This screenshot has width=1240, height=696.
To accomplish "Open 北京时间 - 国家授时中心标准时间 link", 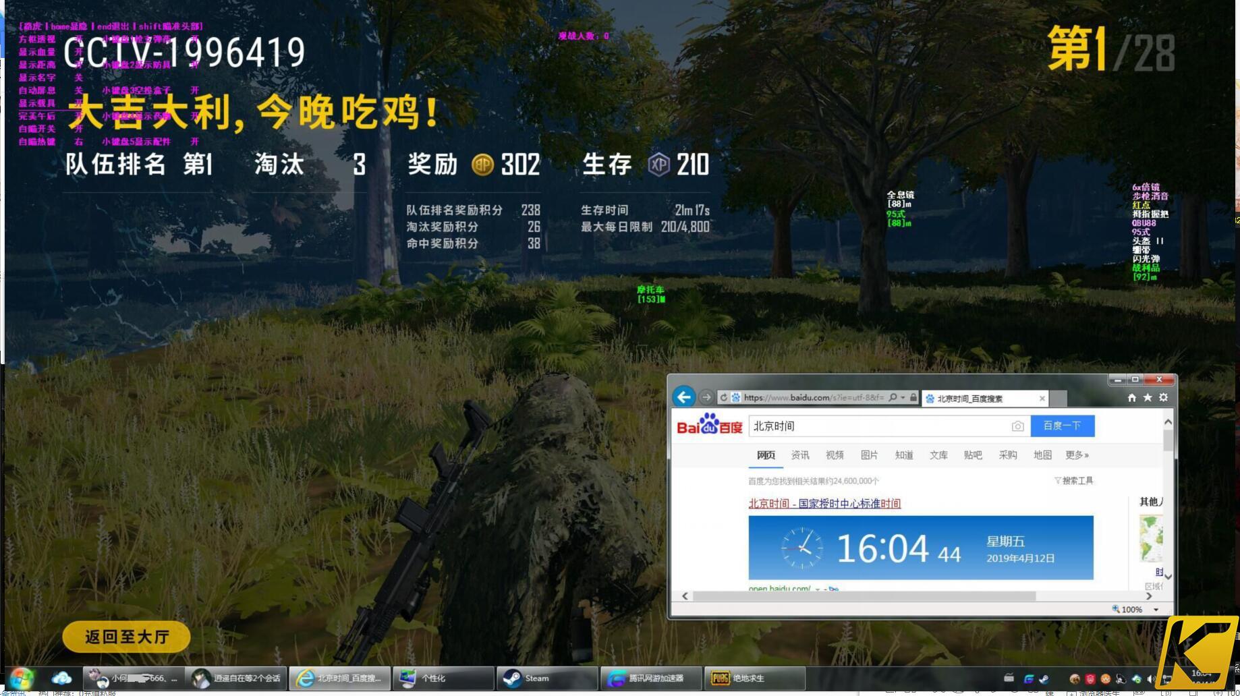I will pos(824,504).
